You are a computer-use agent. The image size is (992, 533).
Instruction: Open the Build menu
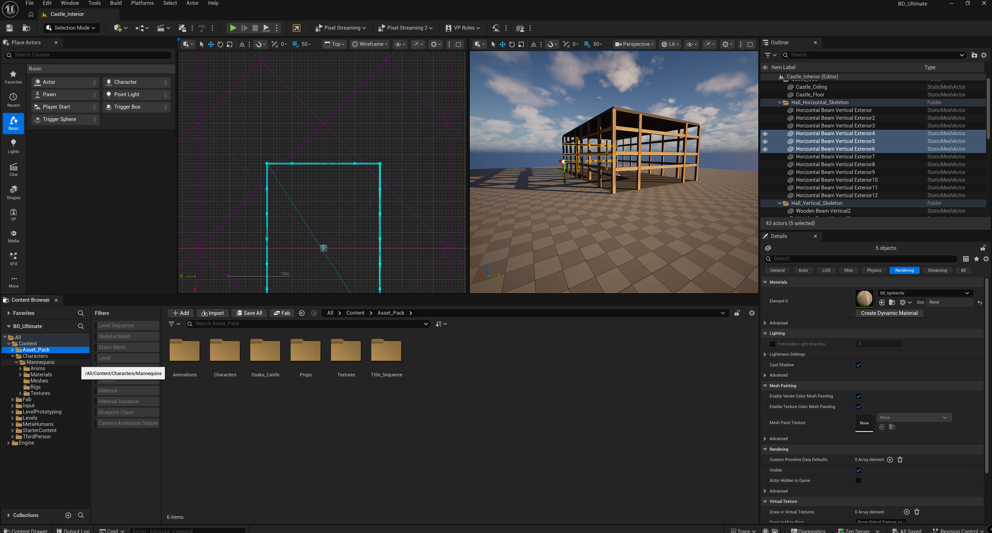(x=115, y=3)
